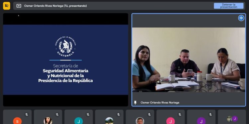Click the orange S participant avatar

click(17, 121)
